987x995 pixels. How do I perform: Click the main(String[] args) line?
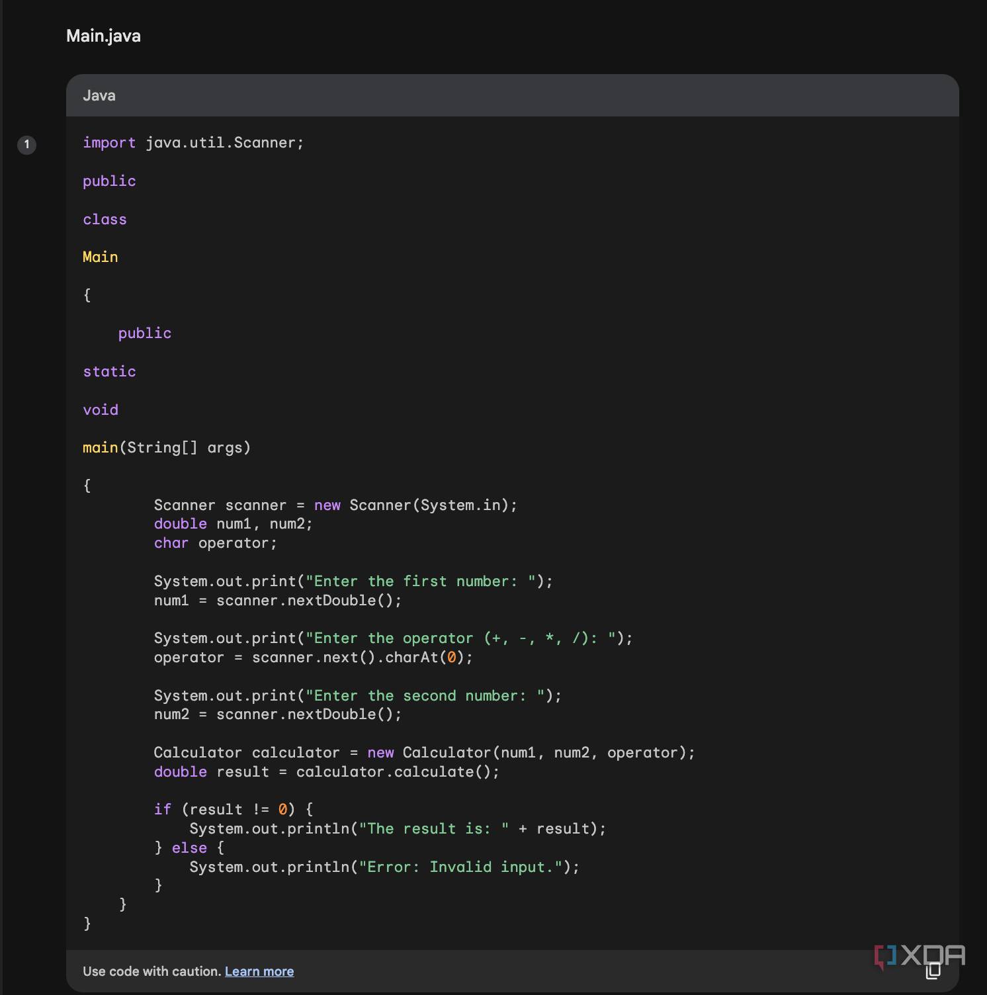tap(167, 448)
